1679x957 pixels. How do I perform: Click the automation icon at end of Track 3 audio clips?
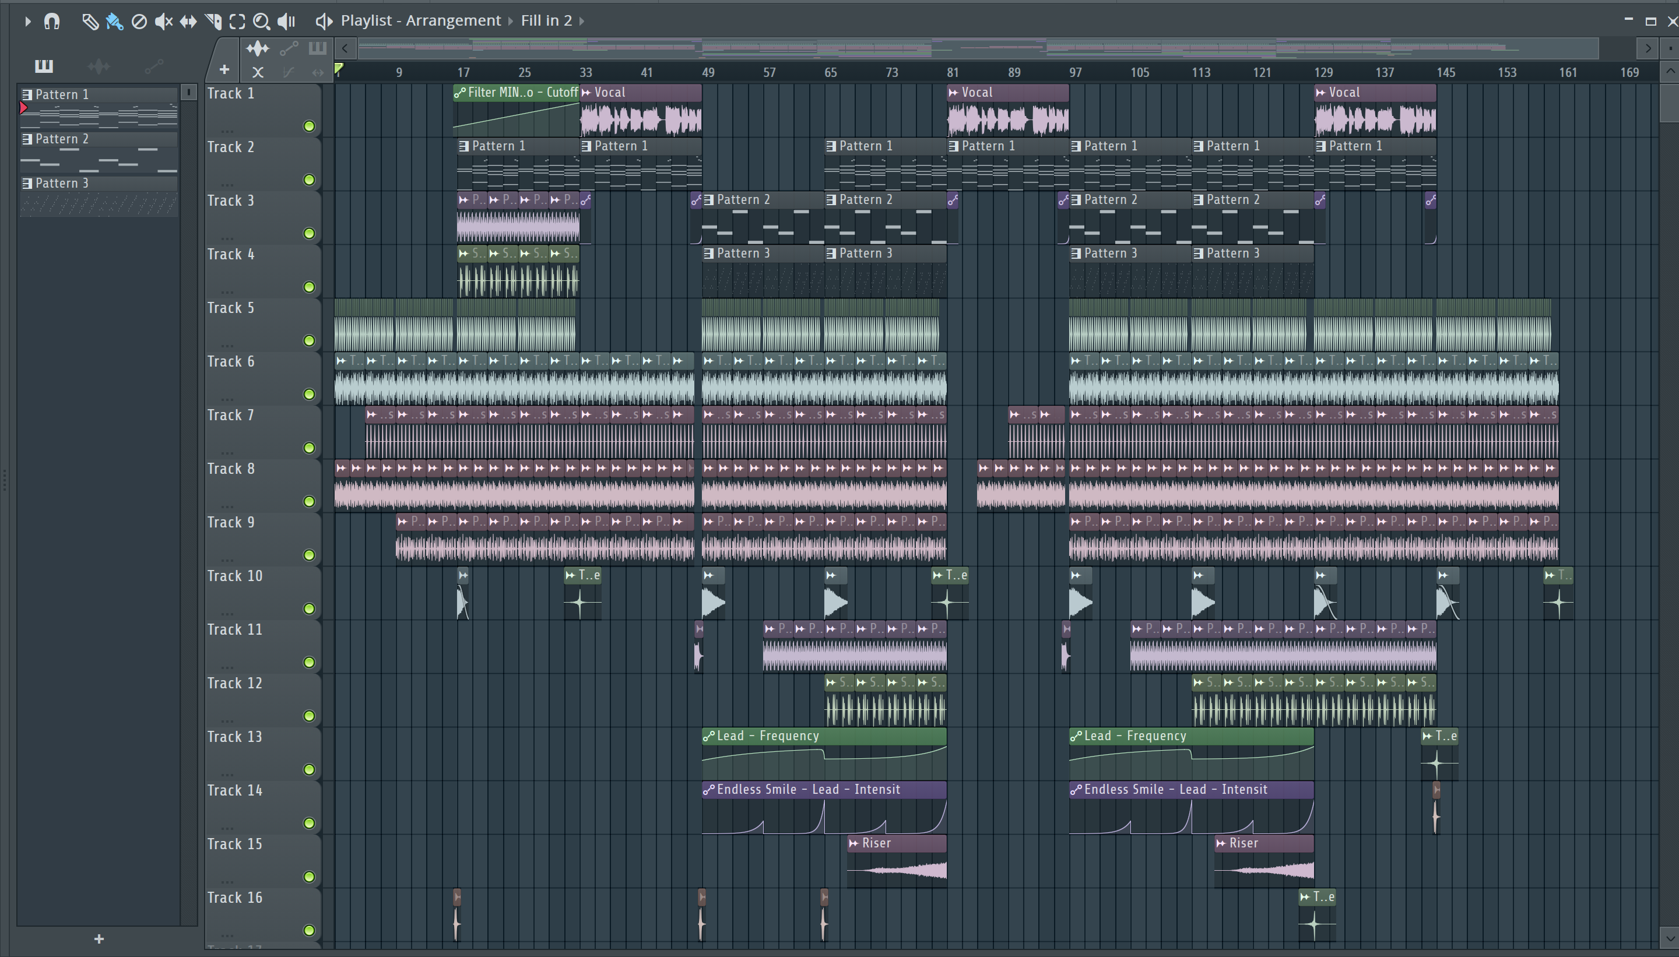[586, 200]
